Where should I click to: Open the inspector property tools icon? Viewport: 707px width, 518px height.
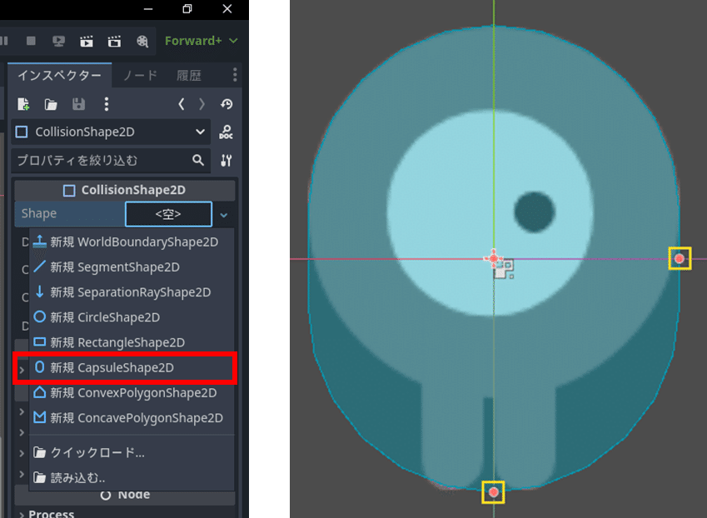(226, 161)
